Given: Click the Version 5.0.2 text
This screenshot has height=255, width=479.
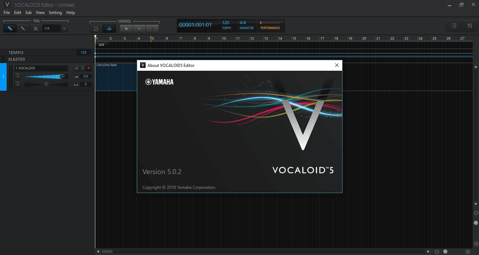Looking at the screenshot, I should point(162,172).
